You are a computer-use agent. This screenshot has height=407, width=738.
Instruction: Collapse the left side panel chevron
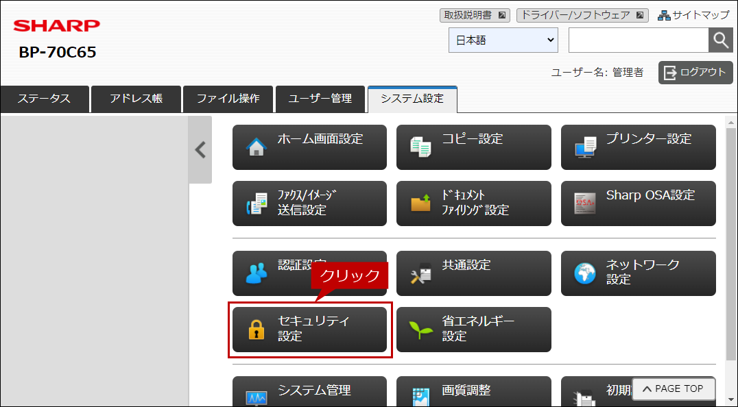[x=200, y=150]
